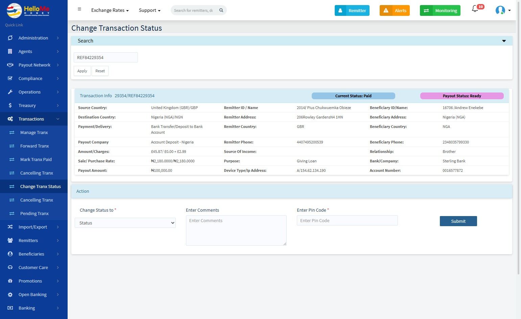521x319 pixels.
Task: Click the Reset button
Action: click(100, 71)
